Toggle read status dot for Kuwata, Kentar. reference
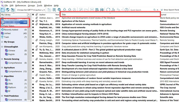 click(x=33, y=81)
